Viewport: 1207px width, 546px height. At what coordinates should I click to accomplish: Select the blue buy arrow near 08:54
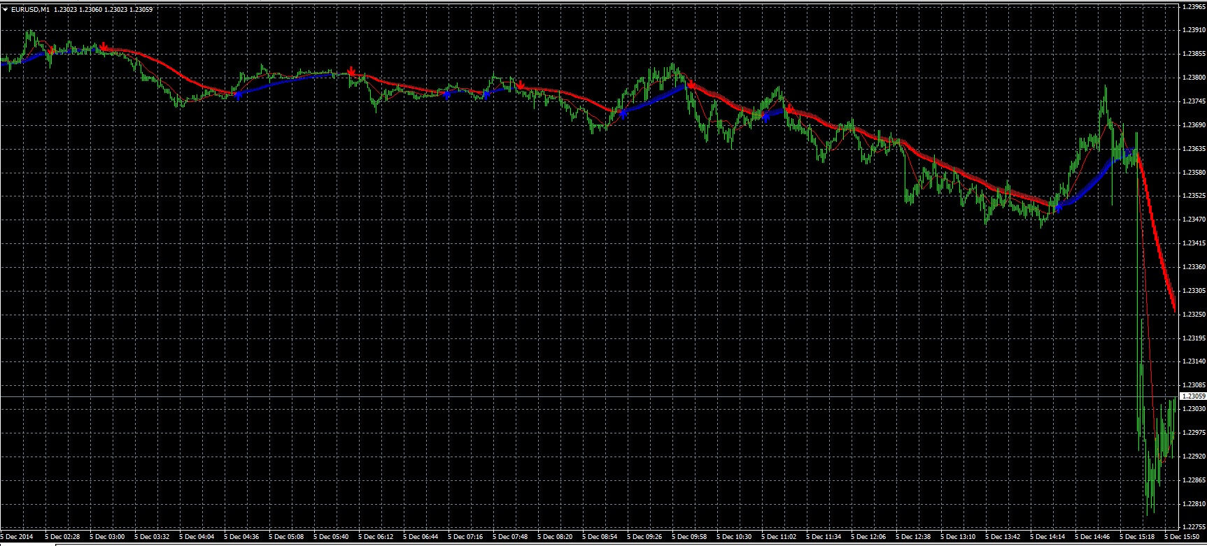tap(622, 114)
